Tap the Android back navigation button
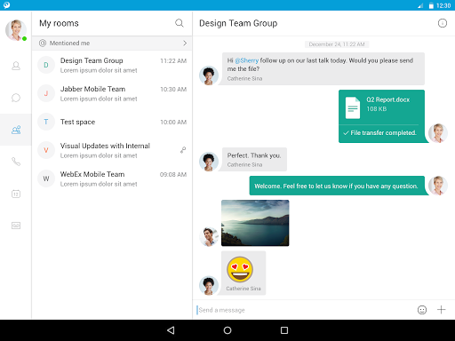This screenshot has width=455, height=341. point(171,330)
